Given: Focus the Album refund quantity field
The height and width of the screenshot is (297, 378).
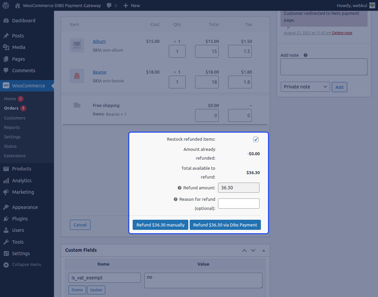Looking at the screenshot, I should (x=177, y=51).
